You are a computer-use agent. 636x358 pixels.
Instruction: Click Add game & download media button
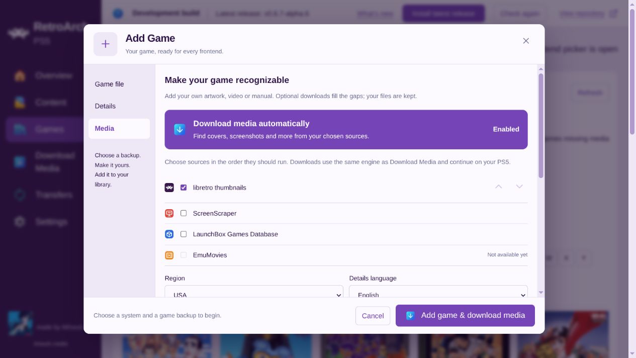tap(465, 315)
